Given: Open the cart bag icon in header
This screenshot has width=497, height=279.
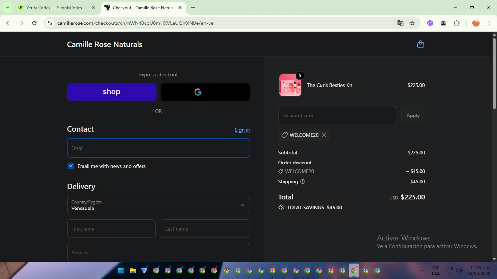Looking at the screenshot, I should [x=420, y=44].
